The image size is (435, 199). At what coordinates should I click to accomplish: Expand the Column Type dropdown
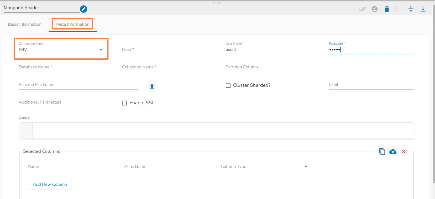point(264,167)
